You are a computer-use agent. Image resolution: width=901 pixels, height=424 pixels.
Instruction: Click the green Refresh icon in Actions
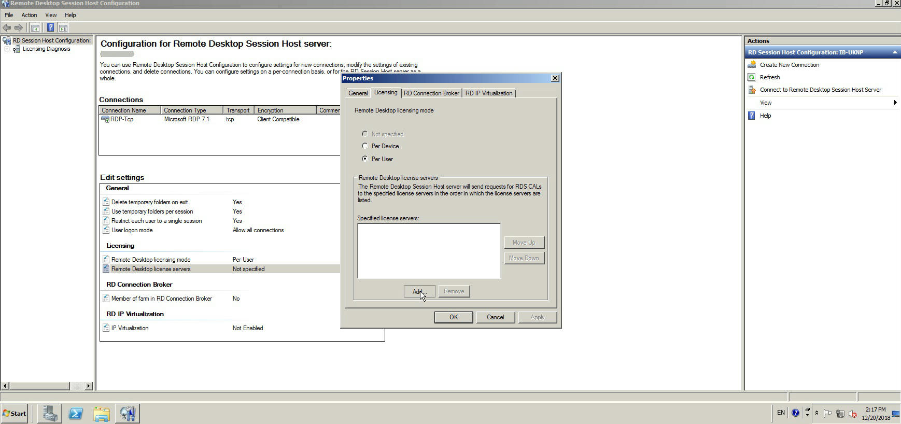752,77
